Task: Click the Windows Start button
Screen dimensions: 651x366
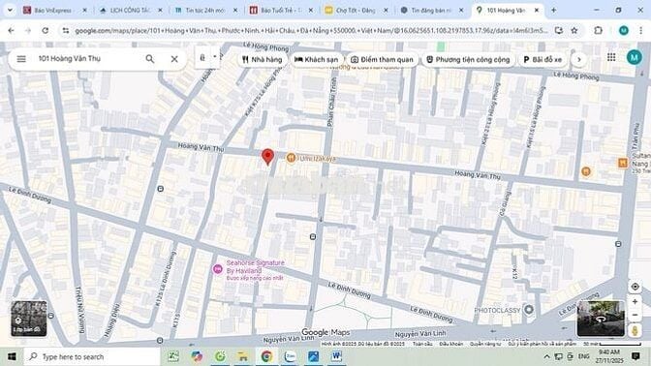Action: click(12, 356)
